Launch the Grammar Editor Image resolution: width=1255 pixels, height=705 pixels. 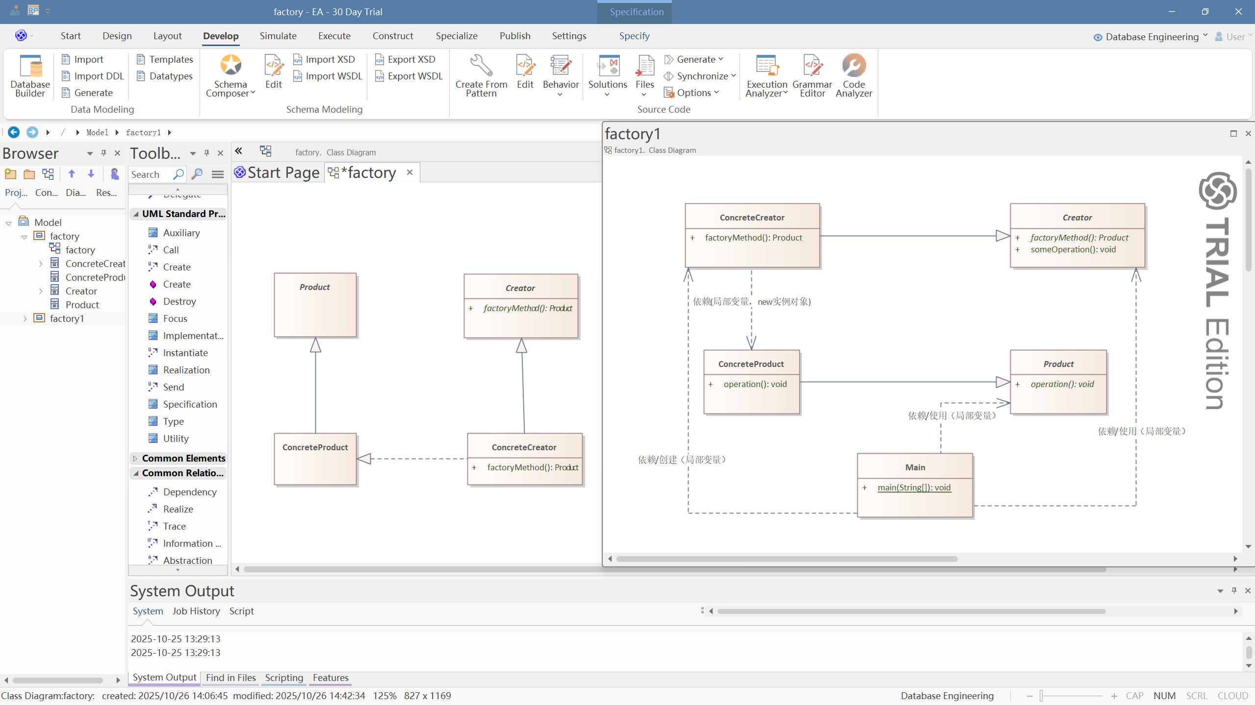click(x=812, y=66)
